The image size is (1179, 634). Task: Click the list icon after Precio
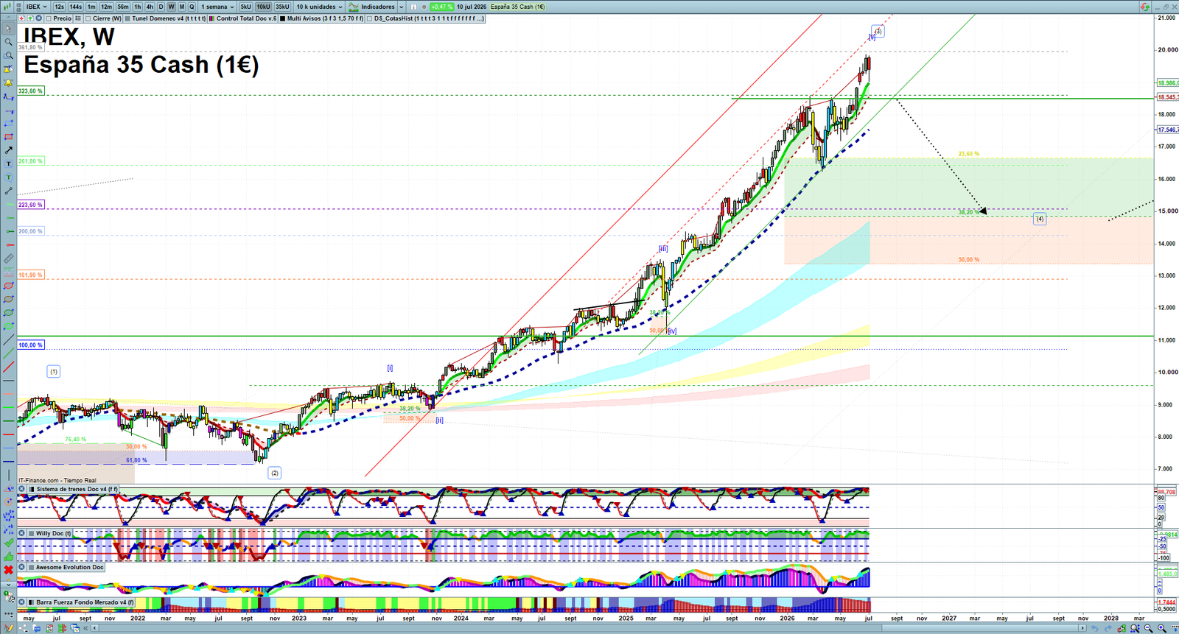[78, 18]
